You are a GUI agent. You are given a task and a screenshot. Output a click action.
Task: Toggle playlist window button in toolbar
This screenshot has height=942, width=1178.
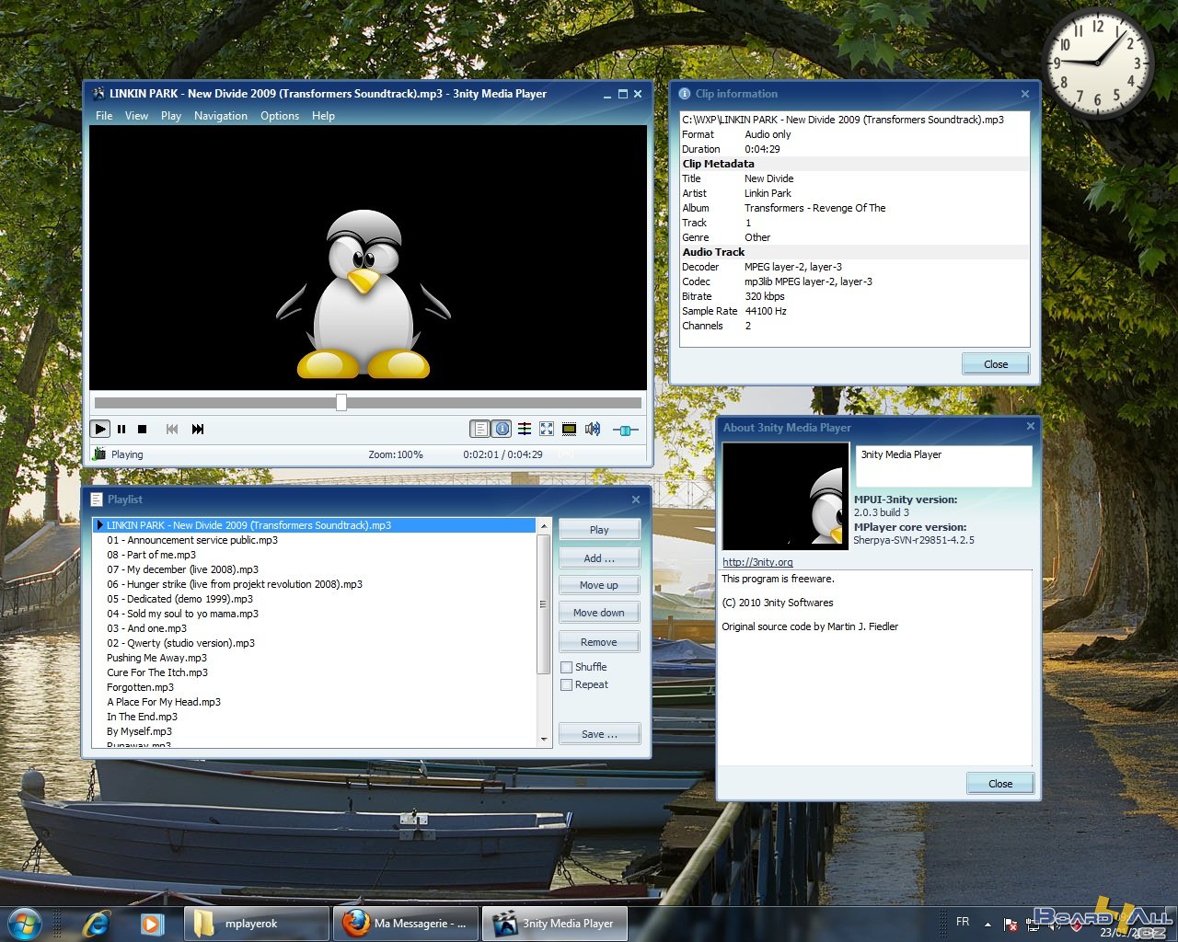tap(479, 429)
